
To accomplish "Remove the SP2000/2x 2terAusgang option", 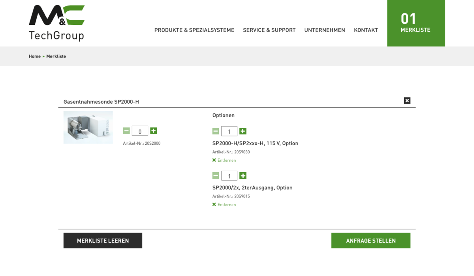I will [224, 205].
